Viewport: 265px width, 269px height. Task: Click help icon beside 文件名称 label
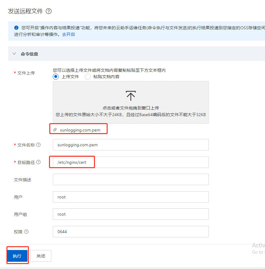coord(38,145)
